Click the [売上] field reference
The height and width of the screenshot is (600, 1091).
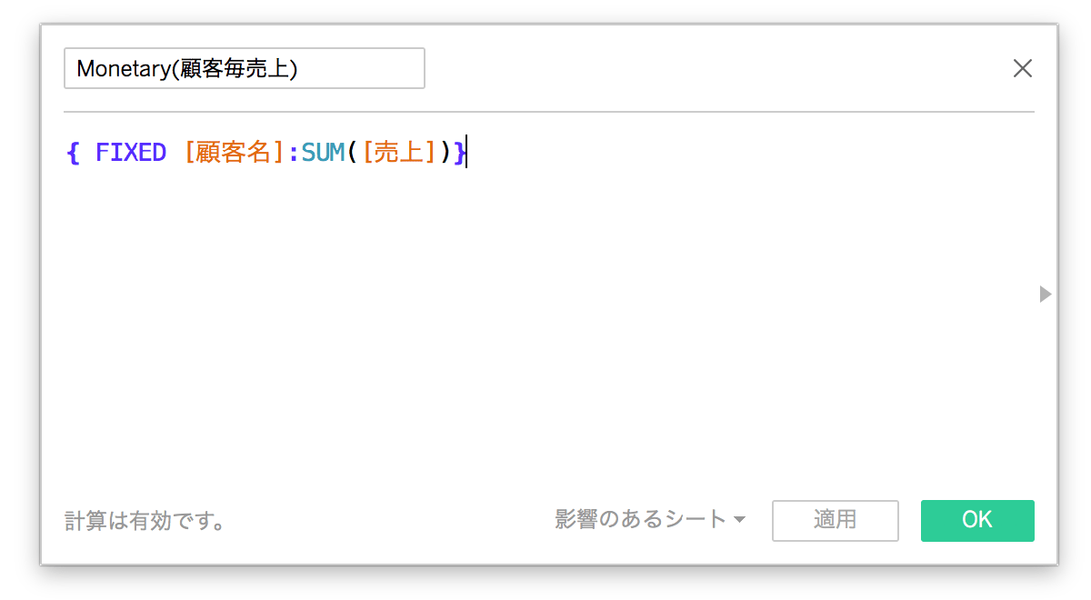click(398, 153)
